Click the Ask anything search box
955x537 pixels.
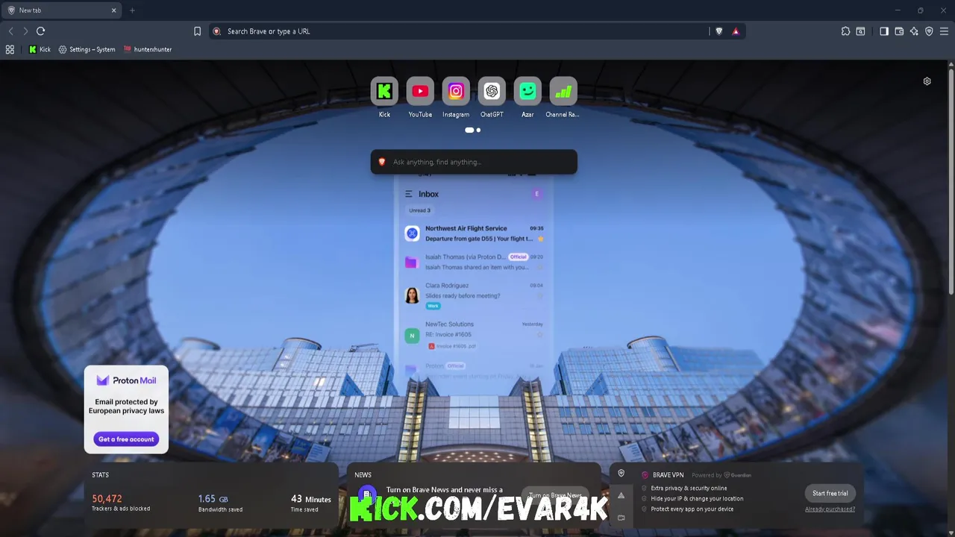[474, 162]
